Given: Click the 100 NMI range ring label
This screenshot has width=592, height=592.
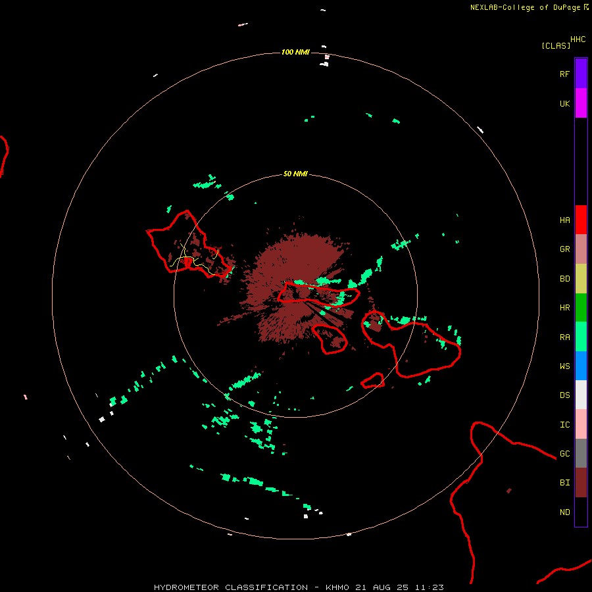Looking at the screenshot, I should (295, 52).
